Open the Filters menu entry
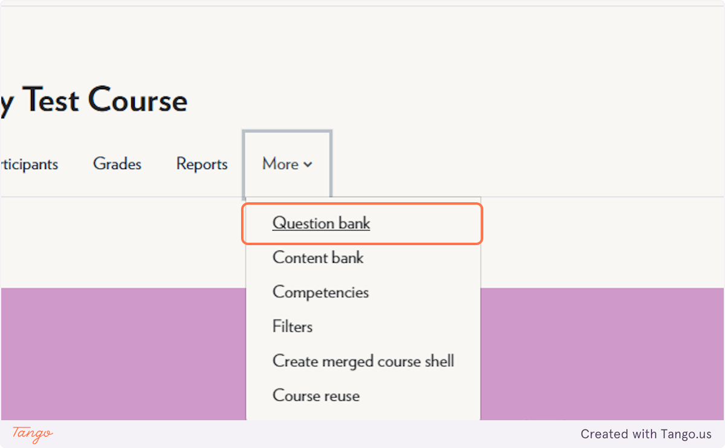This screenshot has height=448, width=725. 292,327
